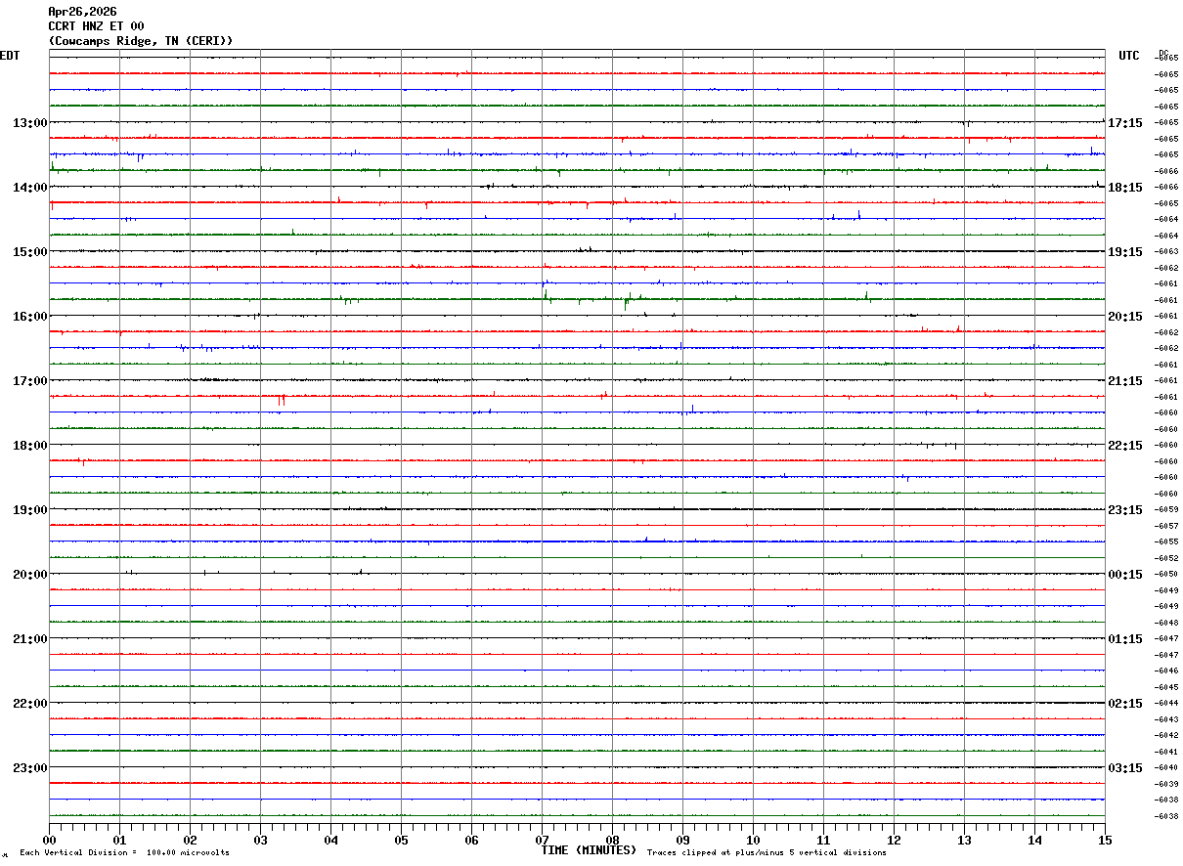Click the location text Cowcamps Ridge, TN (CERI)
1183x866 pixels.
point(141,41)
